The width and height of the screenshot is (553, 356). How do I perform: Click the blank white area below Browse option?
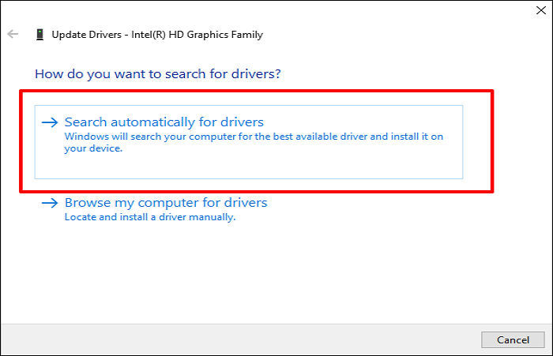point(276,268)
